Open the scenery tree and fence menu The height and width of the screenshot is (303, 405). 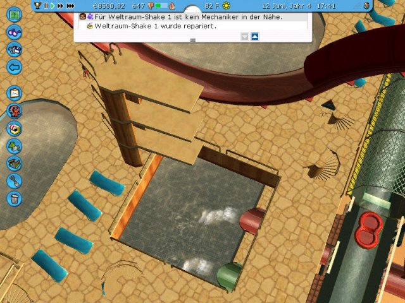tap(14, 146)
